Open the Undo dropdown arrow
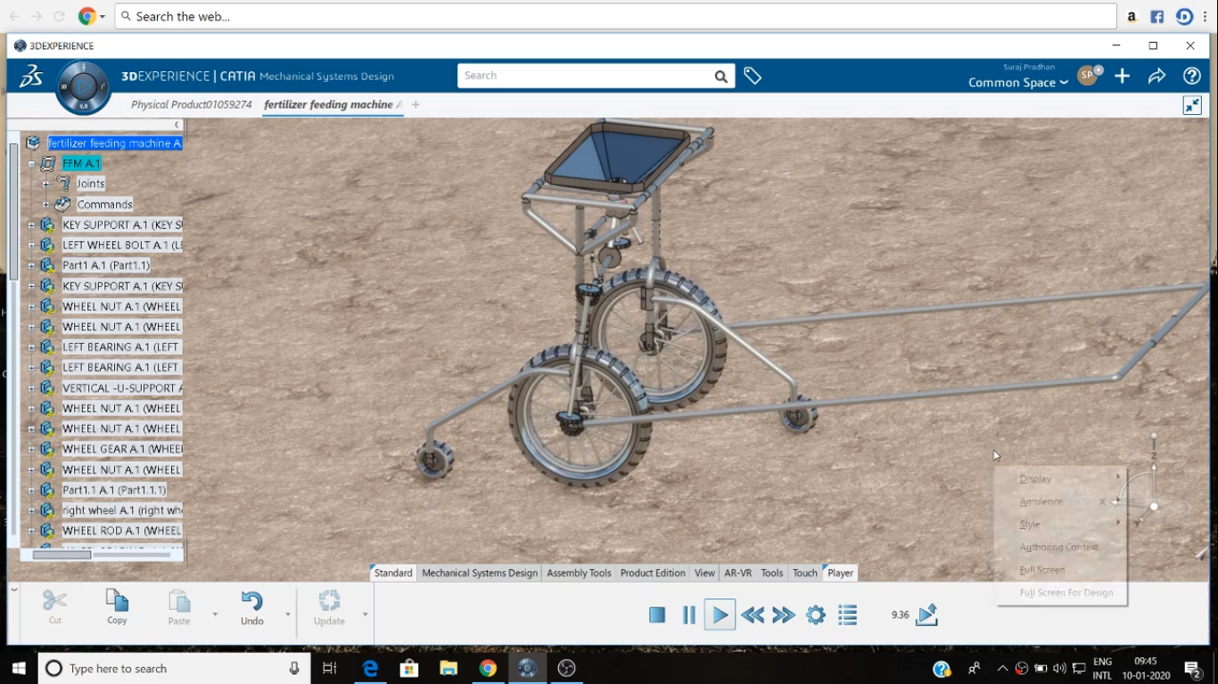1218x684 pixels. coord(288,614)
